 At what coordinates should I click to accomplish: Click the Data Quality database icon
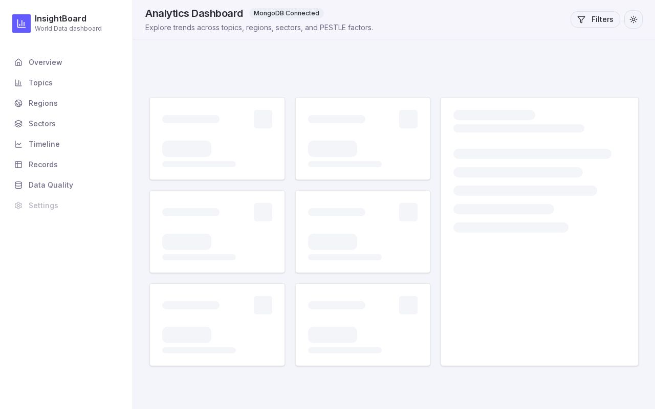[x=18, y=185]
